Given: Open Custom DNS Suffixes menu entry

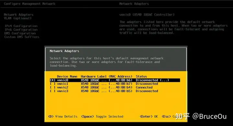Looking at the screenshot, I should pos(22,37).
